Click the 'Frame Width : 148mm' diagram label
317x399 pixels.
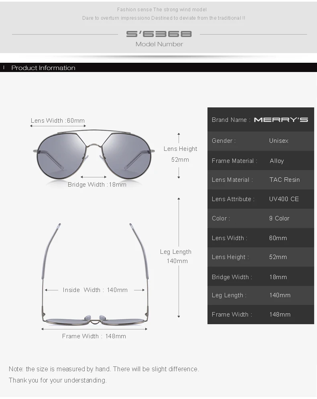(x=94, y=336)
